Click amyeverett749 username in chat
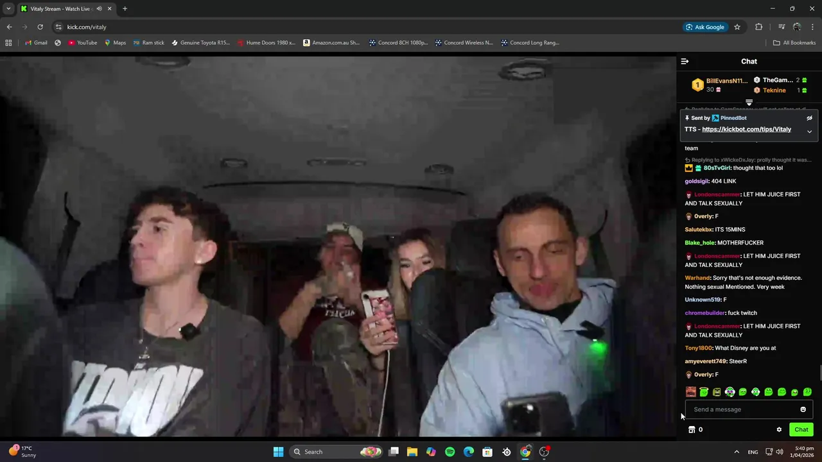The width and height of the screenshot is (822, 462). 705,361
